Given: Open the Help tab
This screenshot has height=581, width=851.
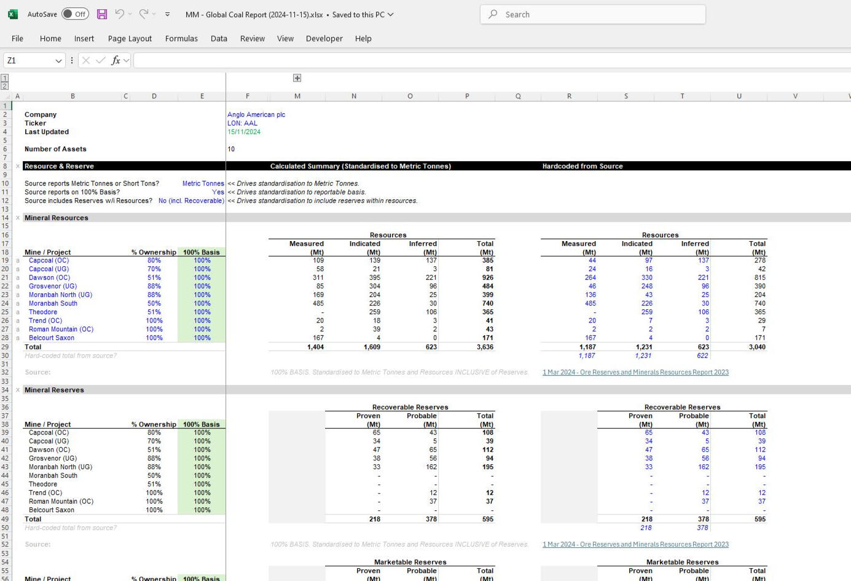Looking at the screenshot, I should click(363, 38).
